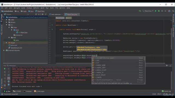
Task: Toggle the Structure side tool window tab
Action: 2,30
